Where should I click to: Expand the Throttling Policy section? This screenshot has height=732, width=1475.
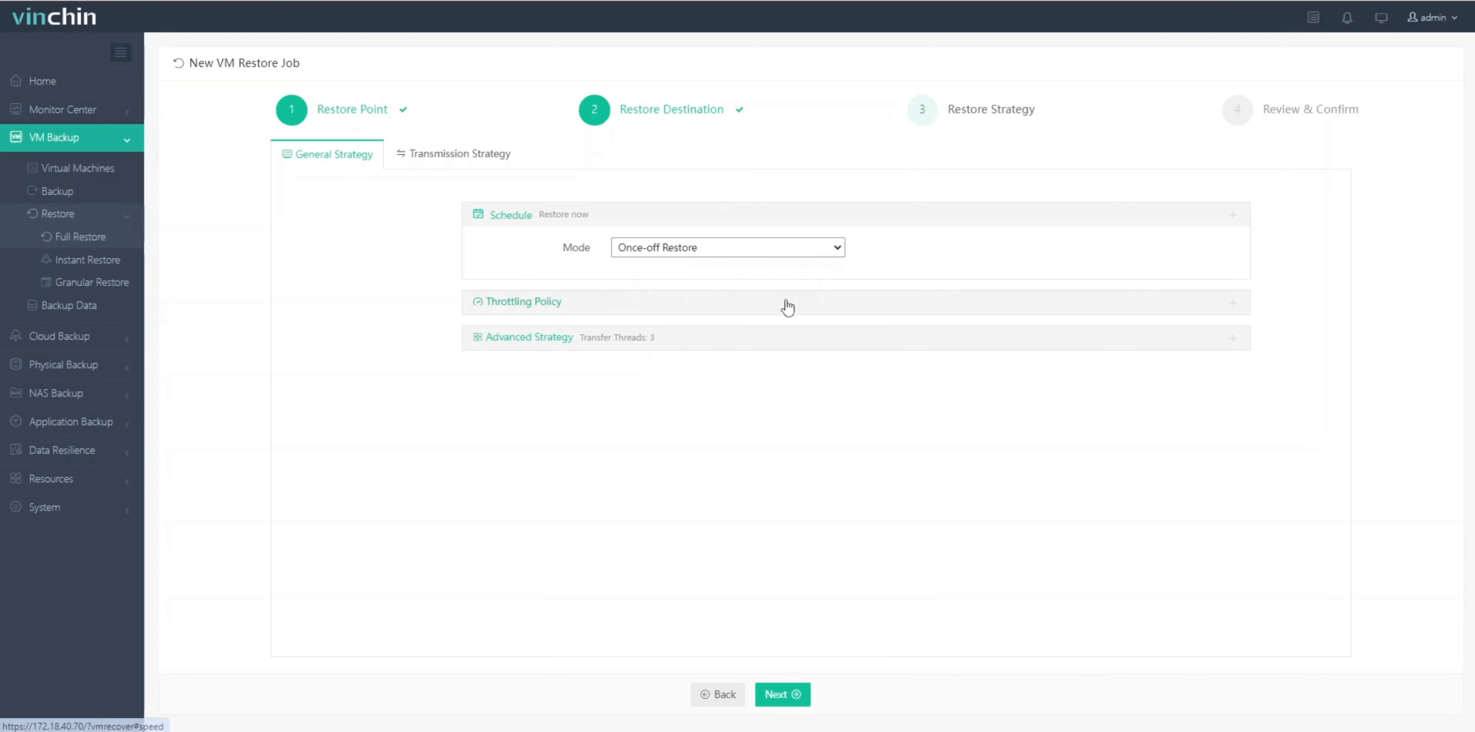click(855, 302)
